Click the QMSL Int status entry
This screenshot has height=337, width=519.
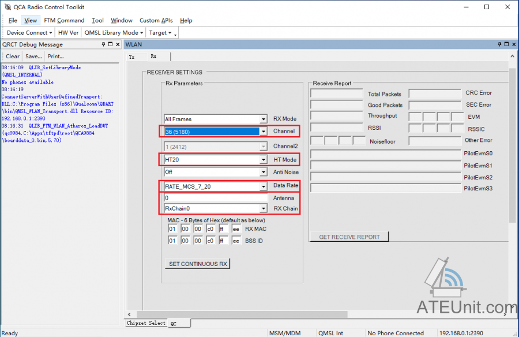[x=330, y=333]
